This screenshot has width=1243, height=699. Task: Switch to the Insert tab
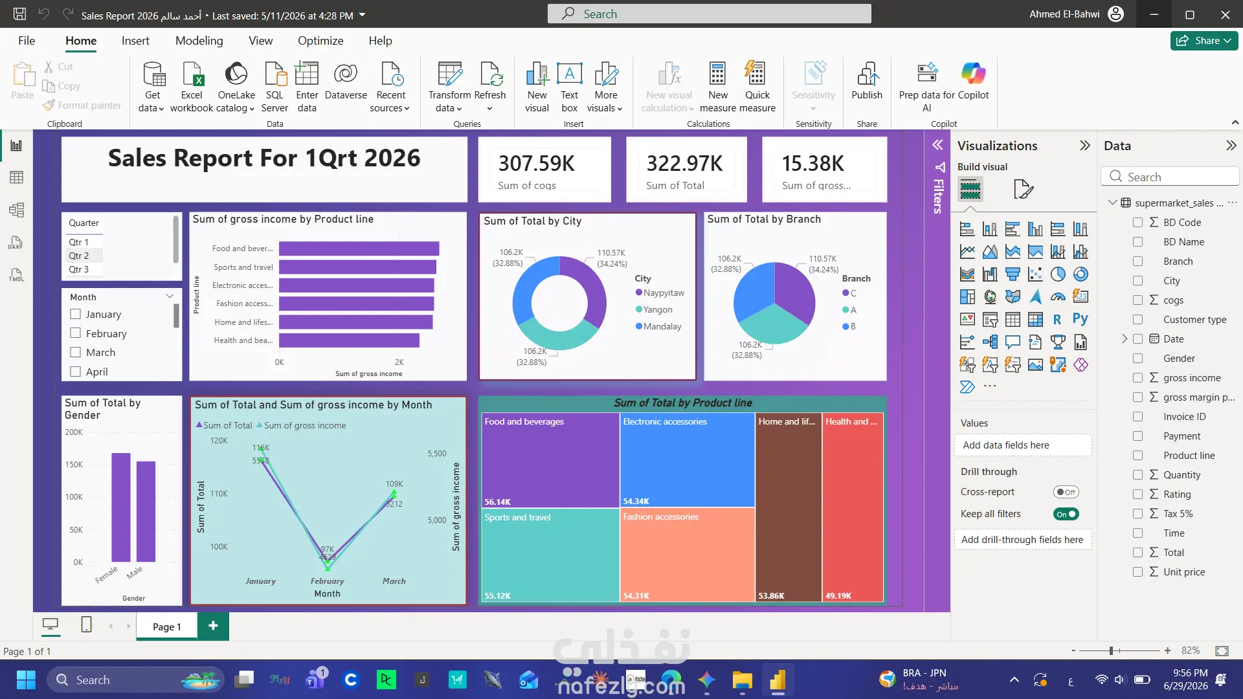point(135,41)
